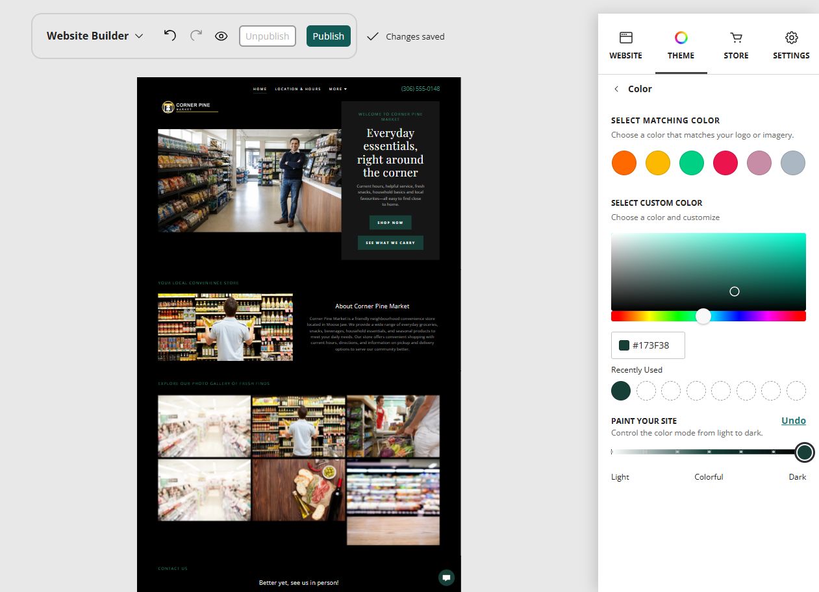Switch to the WEBSITE tab
Screen dimensions: 819x592
625,45
